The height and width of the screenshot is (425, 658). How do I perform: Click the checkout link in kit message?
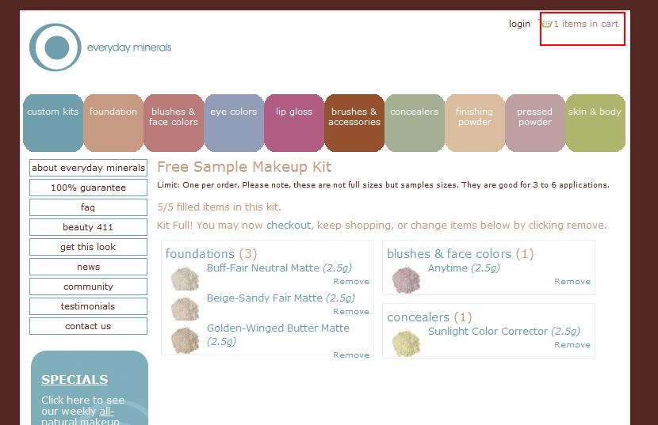(x=289, y=225)
